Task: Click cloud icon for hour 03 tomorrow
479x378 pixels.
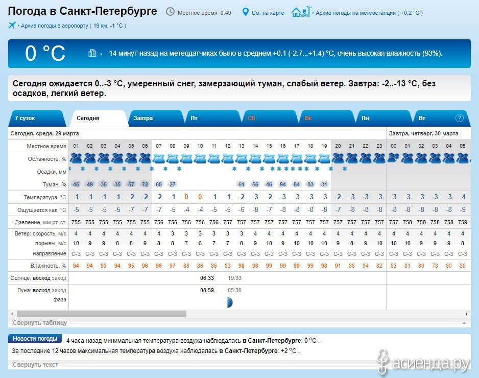Action: (435, 158)
